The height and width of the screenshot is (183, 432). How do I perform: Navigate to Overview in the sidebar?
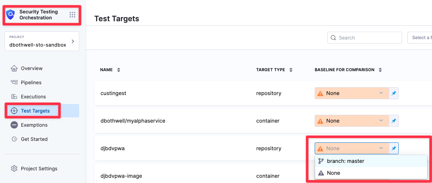pos(31,68)
